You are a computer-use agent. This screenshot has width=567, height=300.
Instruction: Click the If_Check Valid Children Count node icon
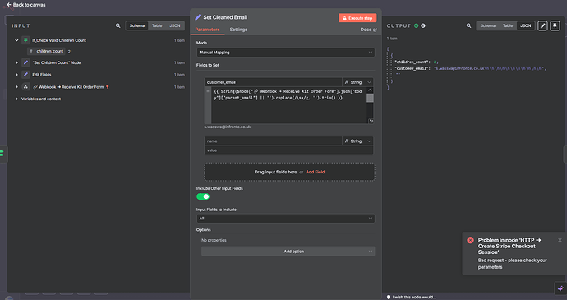click(25, 40)
